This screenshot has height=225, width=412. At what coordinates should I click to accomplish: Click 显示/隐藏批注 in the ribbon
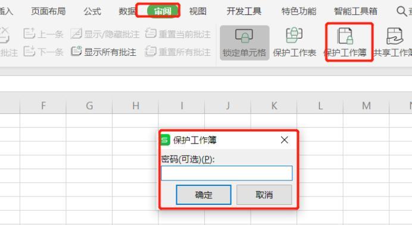pyautogui.click(x=105, y=34)
